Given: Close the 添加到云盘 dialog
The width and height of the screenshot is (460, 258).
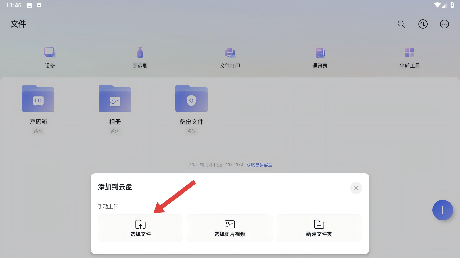Looking at the screenshot, I should tap(356, 188).
